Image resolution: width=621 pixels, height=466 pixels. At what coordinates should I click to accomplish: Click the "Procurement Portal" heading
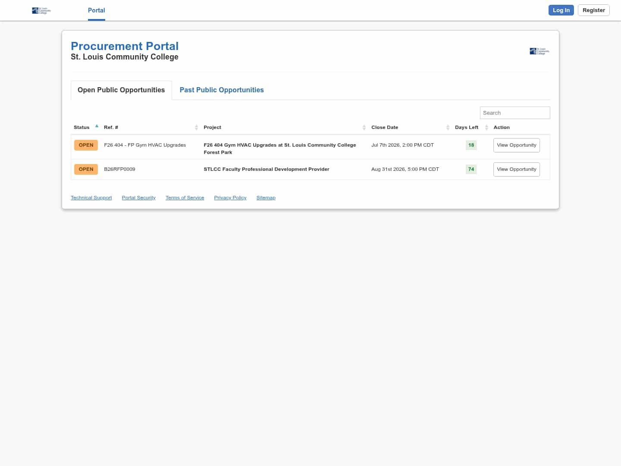pyautogui.click(x=125, y=46)
